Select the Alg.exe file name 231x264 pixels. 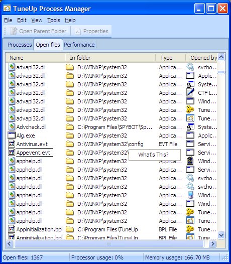(x=26, y=136)
